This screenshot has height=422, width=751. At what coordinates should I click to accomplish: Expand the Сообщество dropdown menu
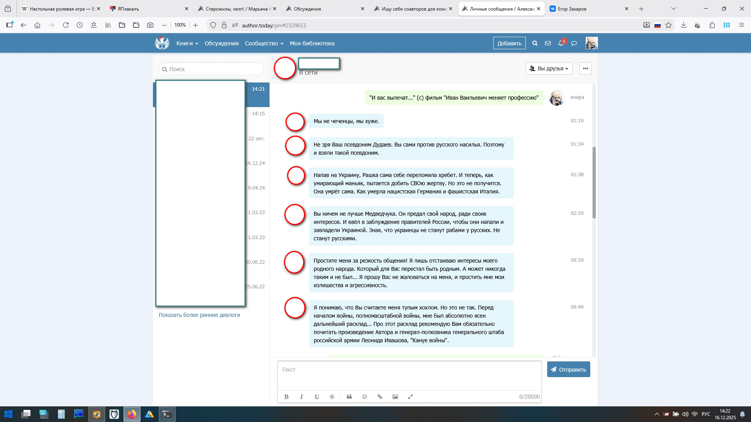click(x=264, y=43)
